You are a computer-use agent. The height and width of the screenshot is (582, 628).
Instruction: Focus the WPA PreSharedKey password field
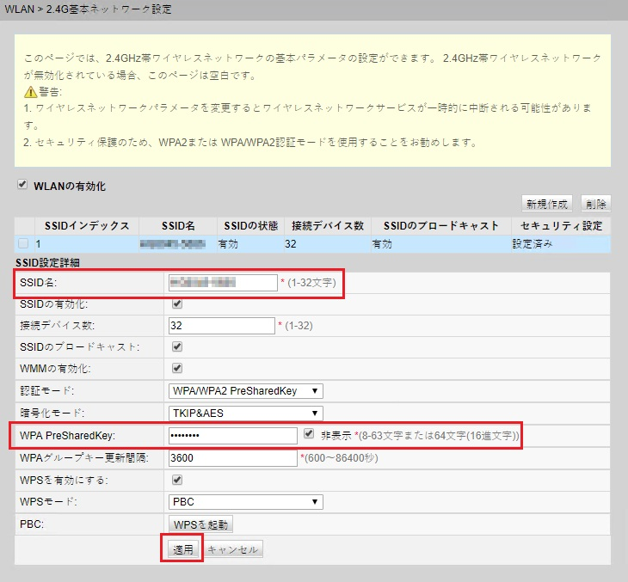tap(232, 436)
